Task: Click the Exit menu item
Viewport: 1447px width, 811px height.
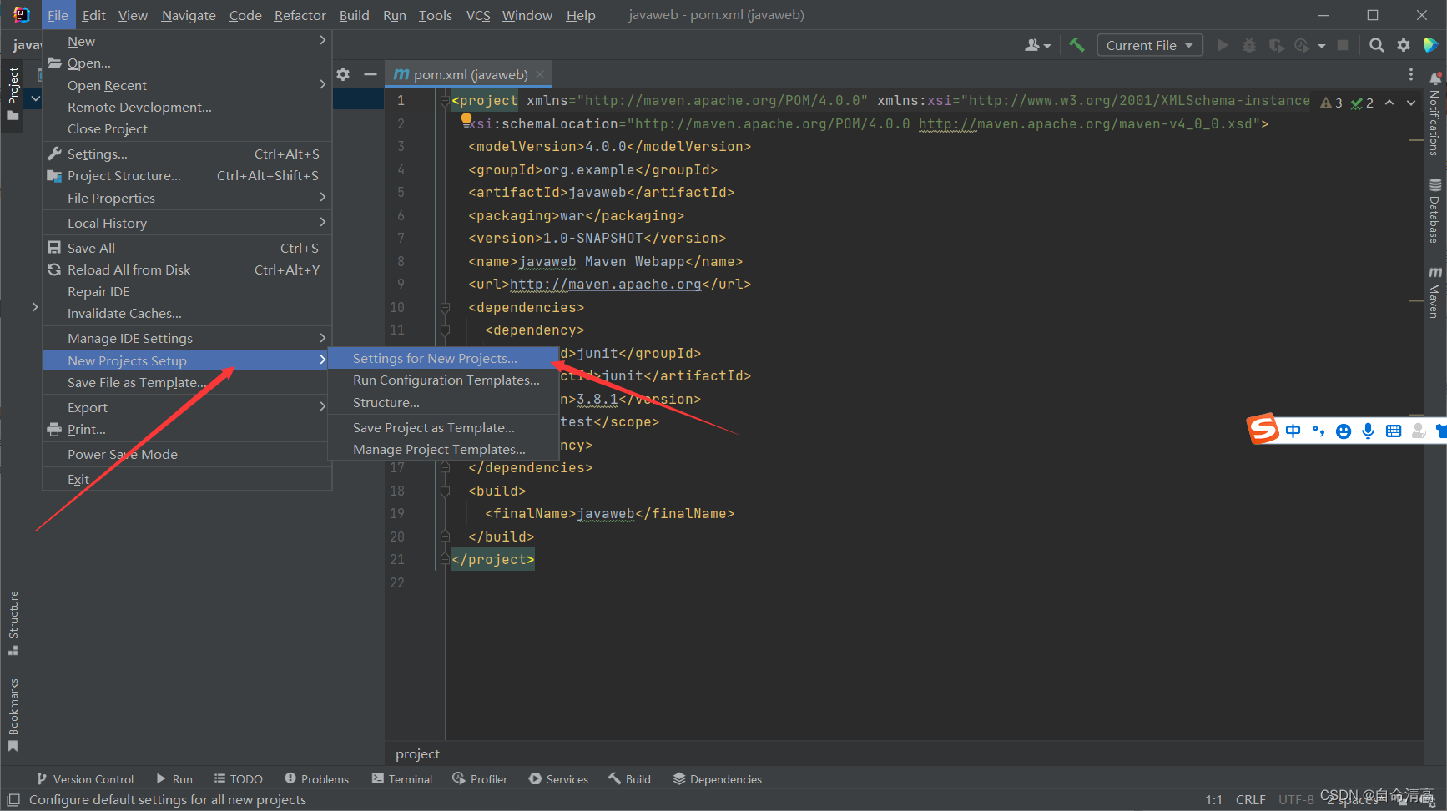Action: 188,479
